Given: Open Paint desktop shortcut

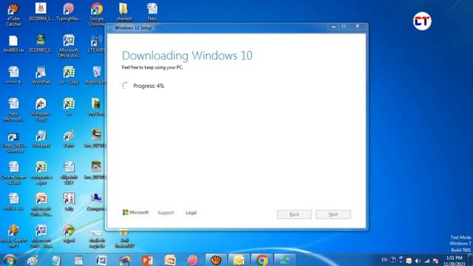Looking at the screenshot, I should tap(69, 139).
